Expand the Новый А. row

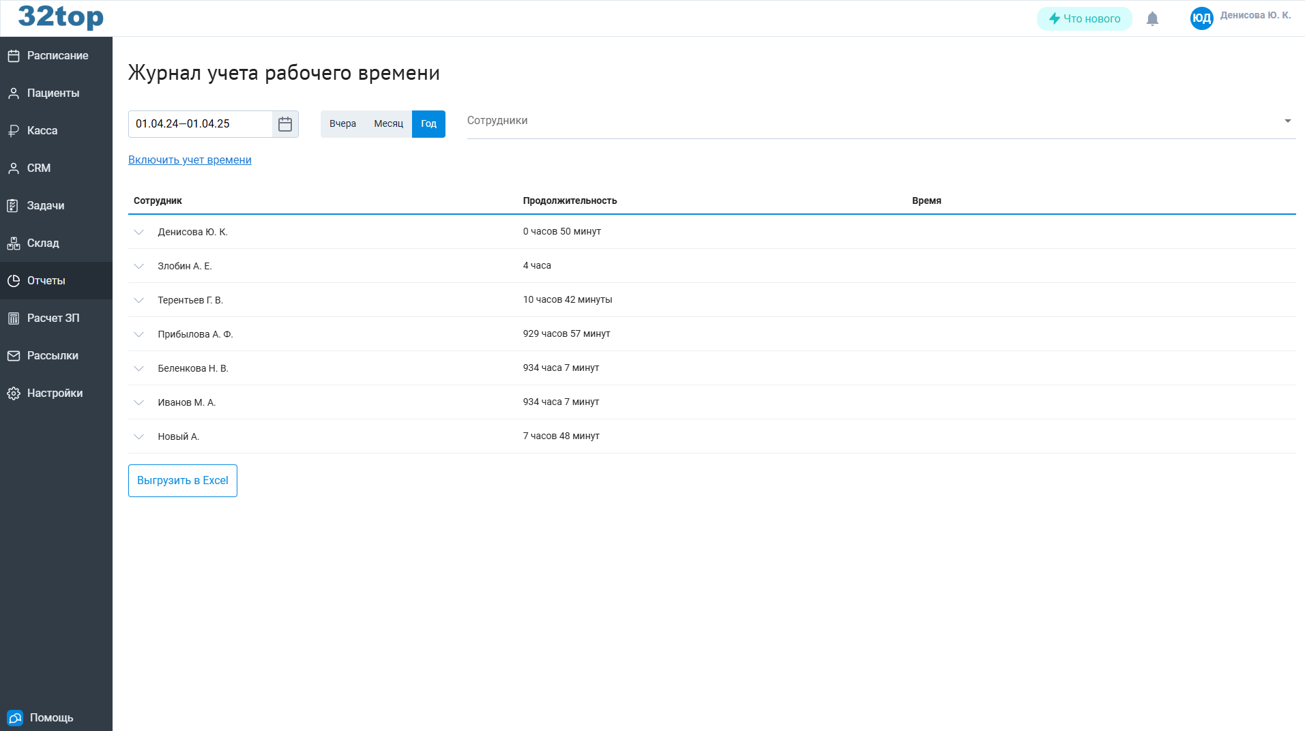point(139,436)
